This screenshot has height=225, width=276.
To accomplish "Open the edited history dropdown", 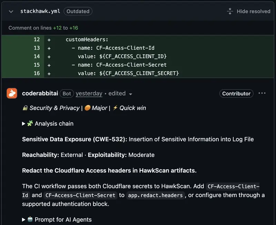I will [120, 94].
